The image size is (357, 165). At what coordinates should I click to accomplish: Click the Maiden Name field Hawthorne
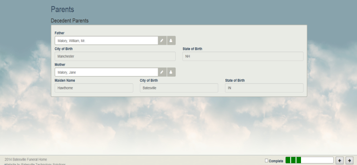click(94, 88)
